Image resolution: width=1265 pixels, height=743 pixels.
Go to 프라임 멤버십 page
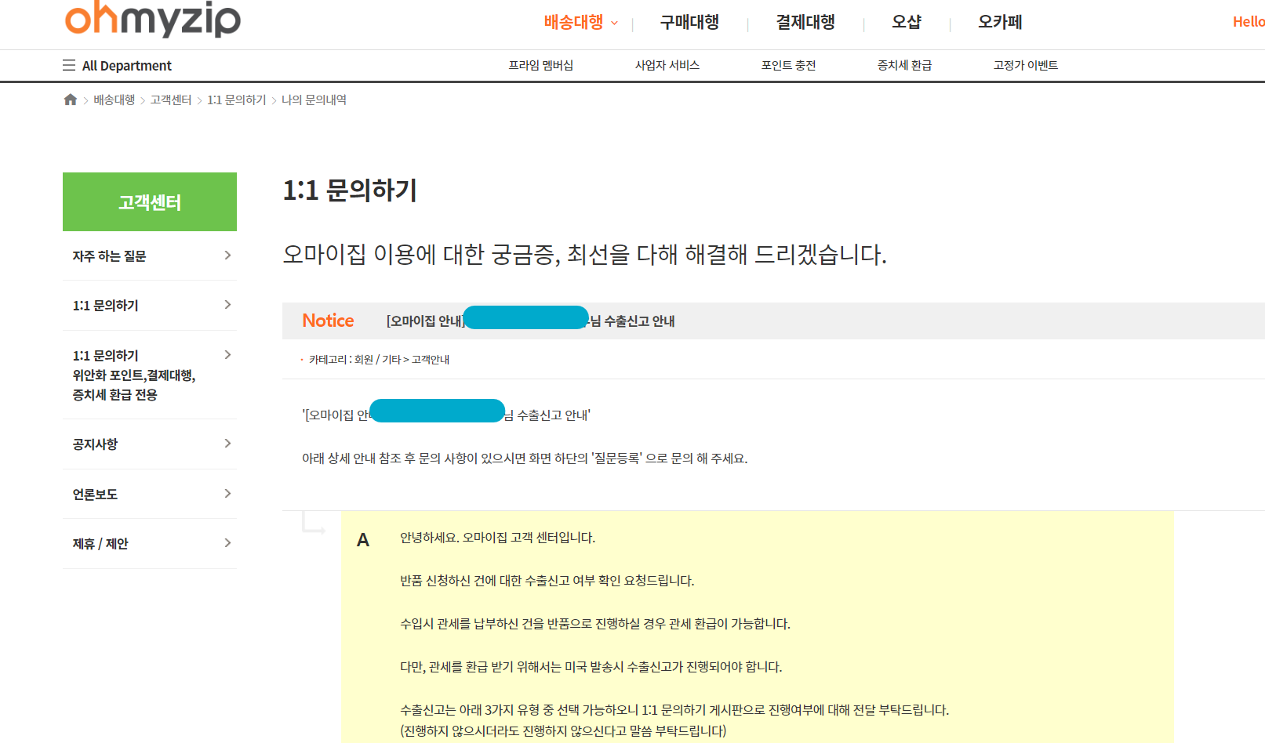541,65
